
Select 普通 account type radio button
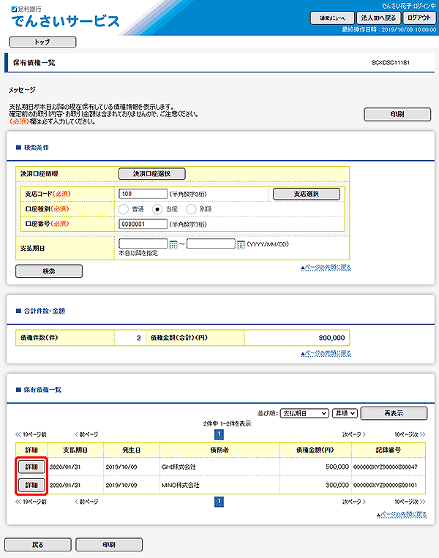tap(124, 208)
